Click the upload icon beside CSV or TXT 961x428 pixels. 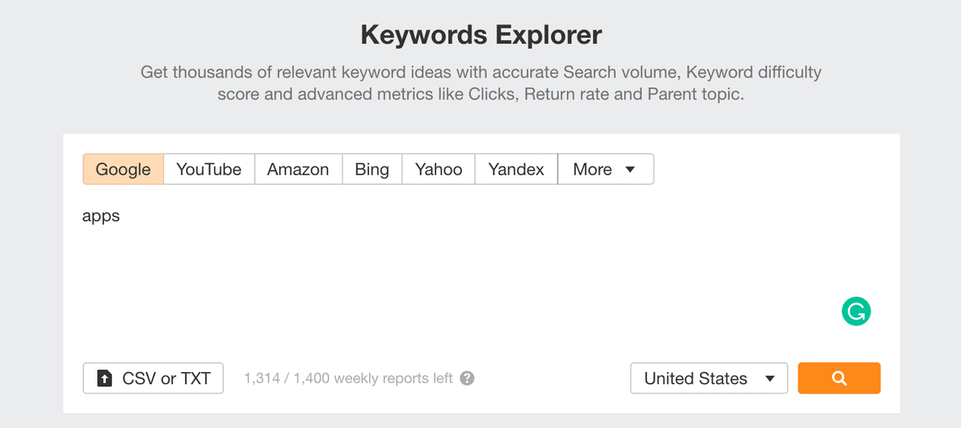coord(105,378)
